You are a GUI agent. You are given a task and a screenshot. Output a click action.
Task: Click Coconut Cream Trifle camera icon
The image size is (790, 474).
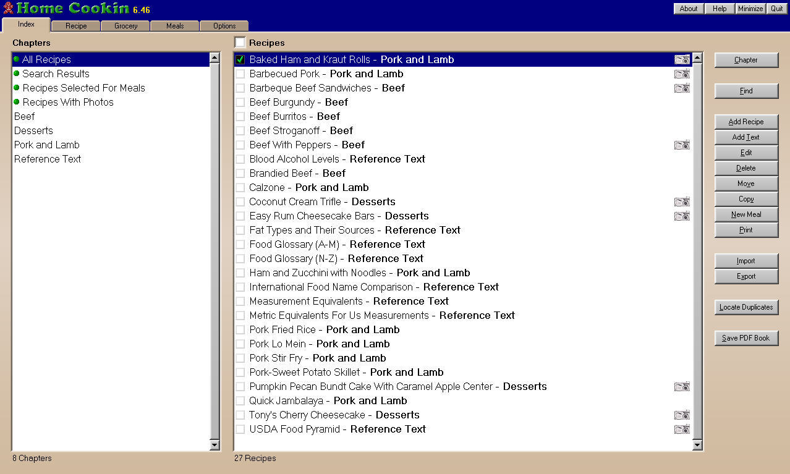pyautogui.click(x=682, y=202)
